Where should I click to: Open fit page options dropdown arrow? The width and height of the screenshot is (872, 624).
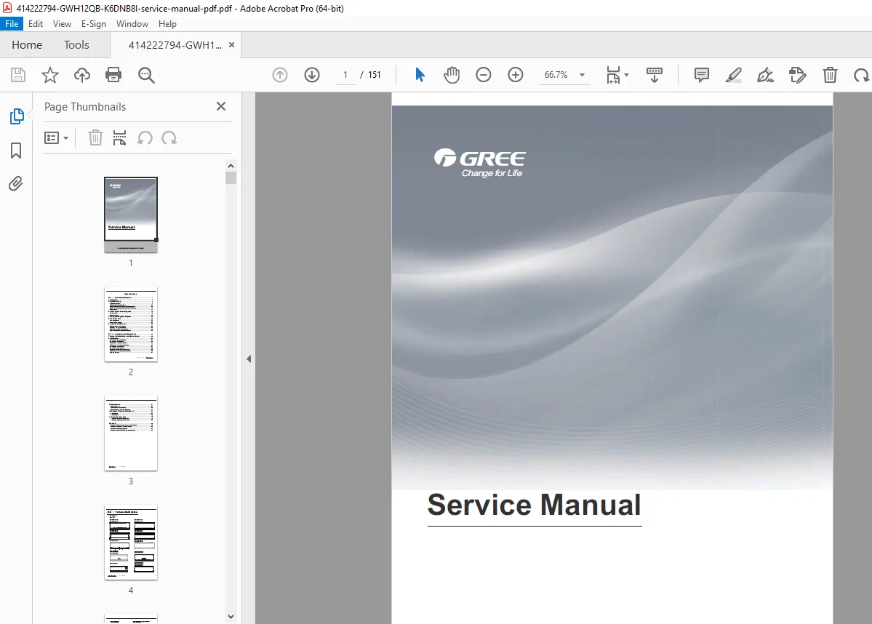(627, 74)
